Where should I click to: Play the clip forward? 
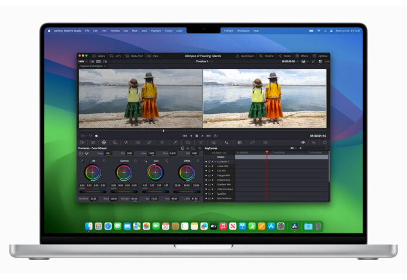tap(202, 136)
